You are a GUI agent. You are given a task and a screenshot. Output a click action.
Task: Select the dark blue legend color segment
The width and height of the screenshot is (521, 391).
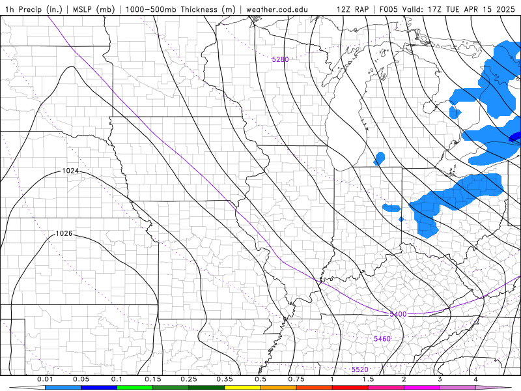tap(99, 388)
